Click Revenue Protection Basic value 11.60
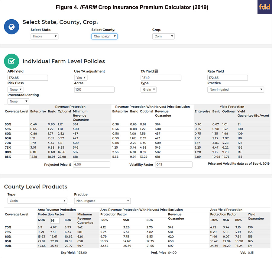Screen dimensions: 272x258 point(51,152)
